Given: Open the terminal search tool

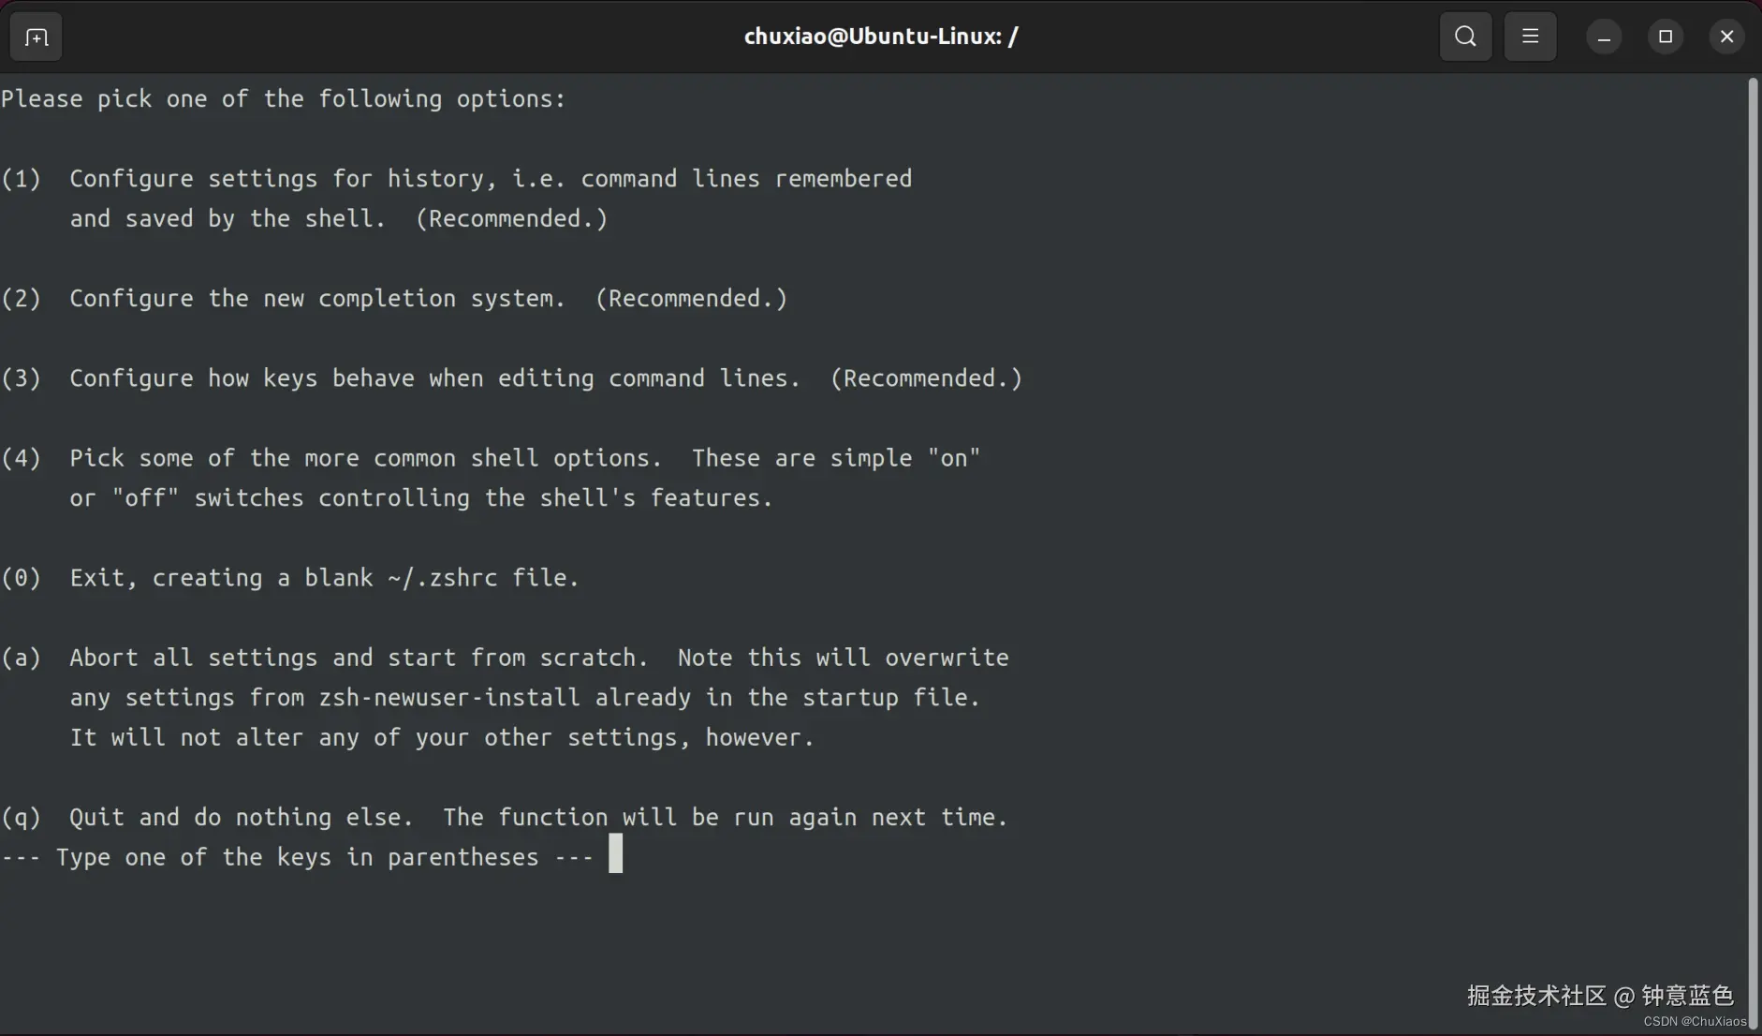Looking at the screenshot, I should coord(1465,37).
